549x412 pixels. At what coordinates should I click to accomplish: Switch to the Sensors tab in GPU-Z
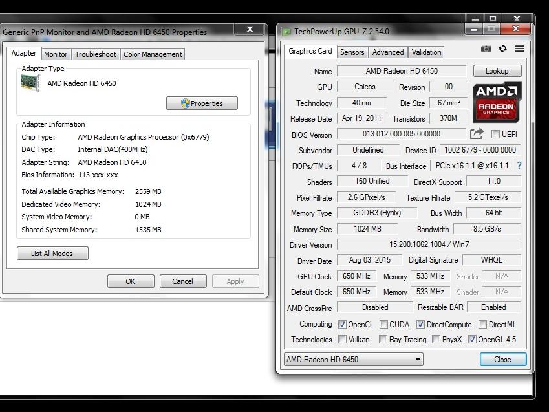coord(352,52)
